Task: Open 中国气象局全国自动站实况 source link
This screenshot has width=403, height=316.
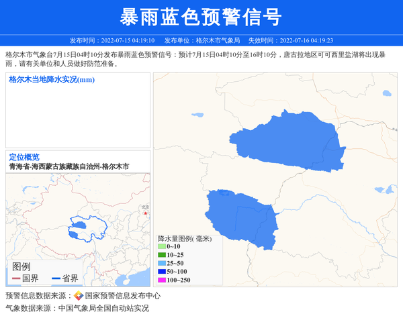Action: point(103,308)
